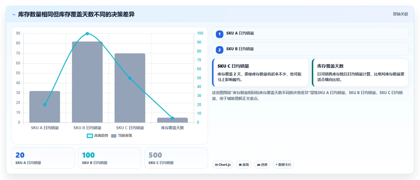Image resolution: width=420 pixels, height=180 pixels.
Task: Click the left axis value 90
Action: tap(18, 33)
